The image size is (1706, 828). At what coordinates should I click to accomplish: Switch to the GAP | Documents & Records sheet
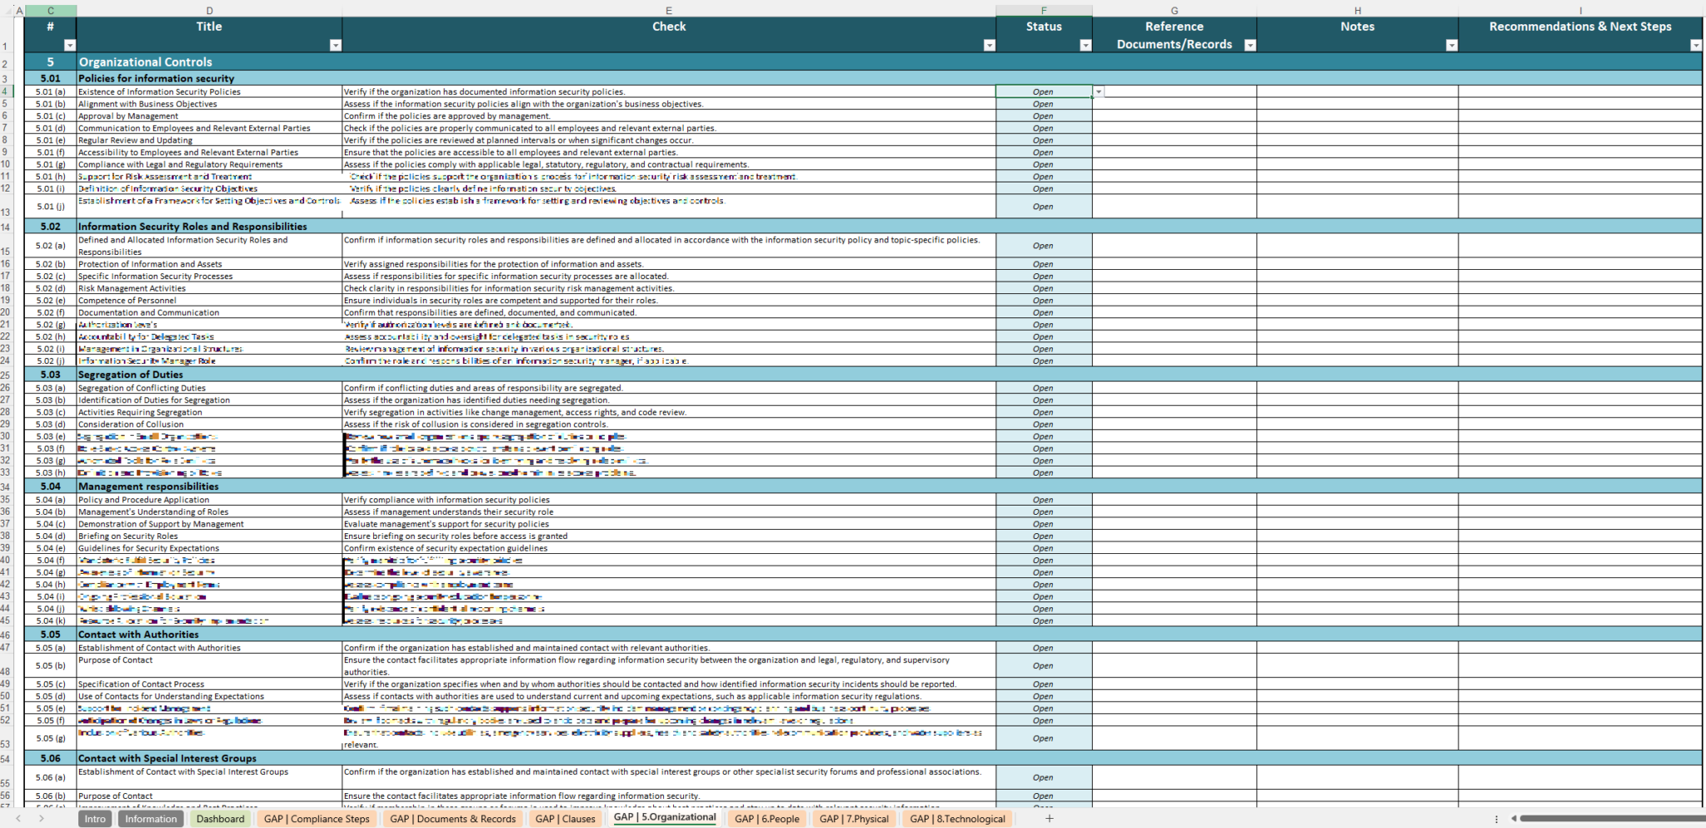[x=452, y=819]
